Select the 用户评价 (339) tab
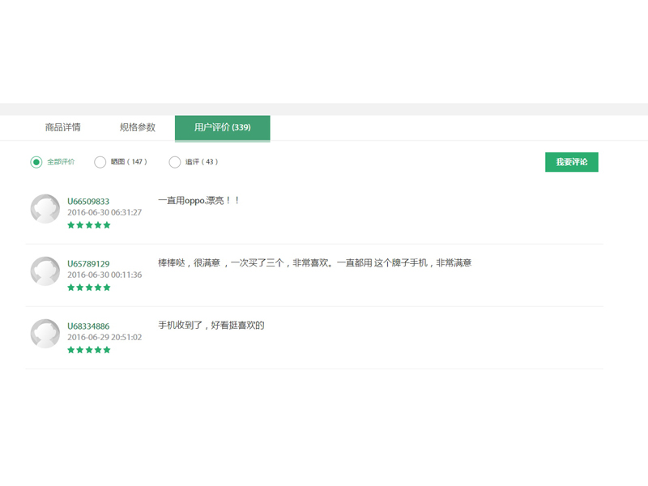This screenshot has height=486, width=648. (x=222, y=128)
